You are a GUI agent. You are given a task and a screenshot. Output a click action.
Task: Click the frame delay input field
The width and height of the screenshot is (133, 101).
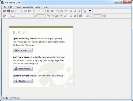point(41,16)
